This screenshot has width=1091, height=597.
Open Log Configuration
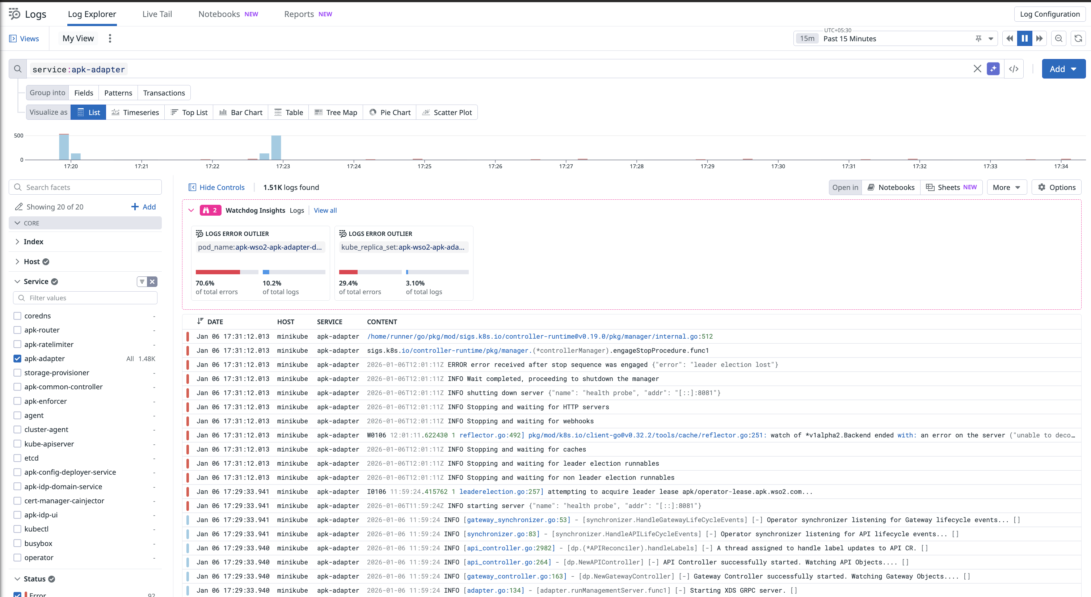click(1050, 14)
